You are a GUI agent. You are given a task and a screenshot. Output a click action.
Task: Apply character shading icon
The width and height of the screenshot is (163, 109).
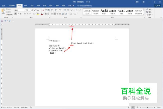pyautogui.click(x=46, y=14)
